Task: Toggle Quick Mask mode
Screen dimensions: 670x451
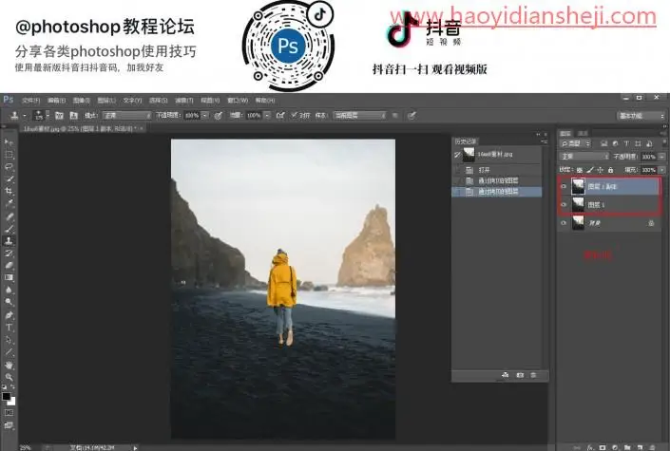Action: coord(9,413)
